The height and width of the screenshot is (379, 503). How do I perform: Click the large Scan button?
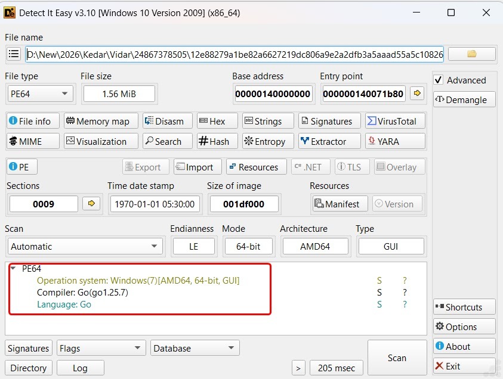pos(397,358)
